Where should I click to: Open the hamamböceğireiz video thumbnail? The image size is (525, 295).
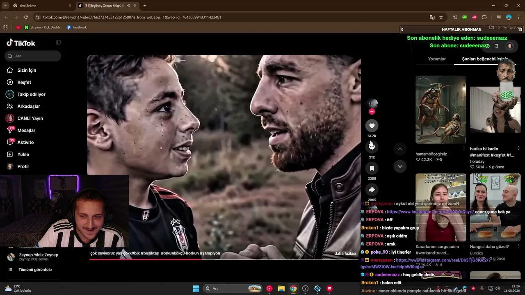point(441,109)
